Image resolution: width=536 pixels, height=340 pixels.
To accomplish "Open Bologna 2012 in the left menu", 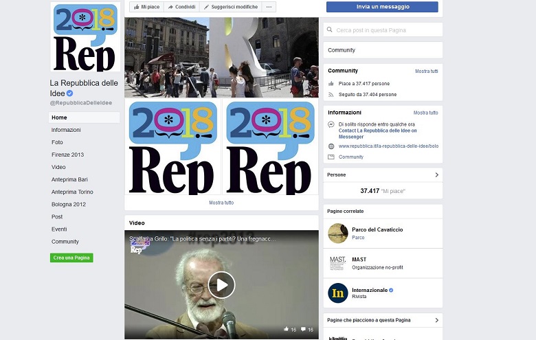I will pos(68,204).
